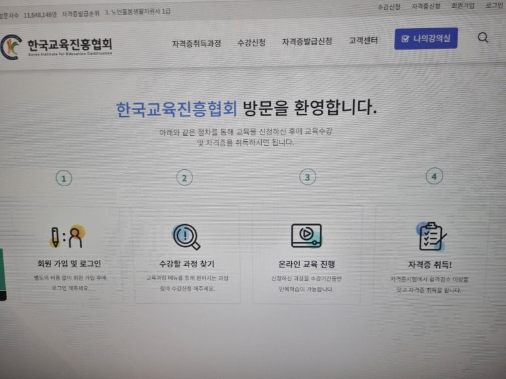Image resolution: width=506 pixels, height=379 pixels.
Task: Click the 수강할 과정 찾기 heading
Action: 187,264
